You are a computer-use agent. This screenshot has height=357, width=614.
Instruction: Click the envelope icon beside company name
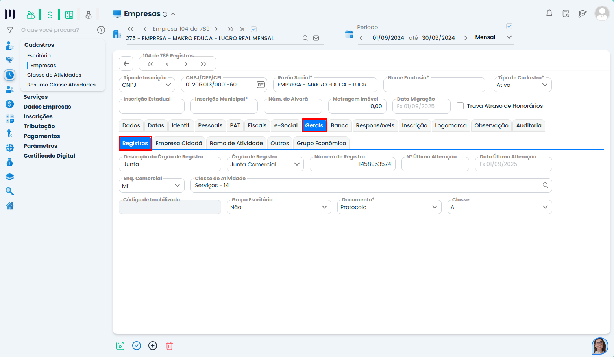pos(316,38)
